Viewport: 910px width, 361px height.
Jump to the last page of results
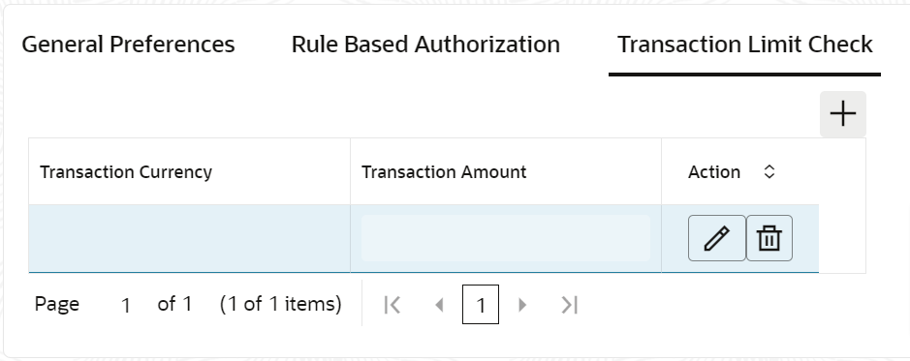pyautogui.click(x=569, y=304)
